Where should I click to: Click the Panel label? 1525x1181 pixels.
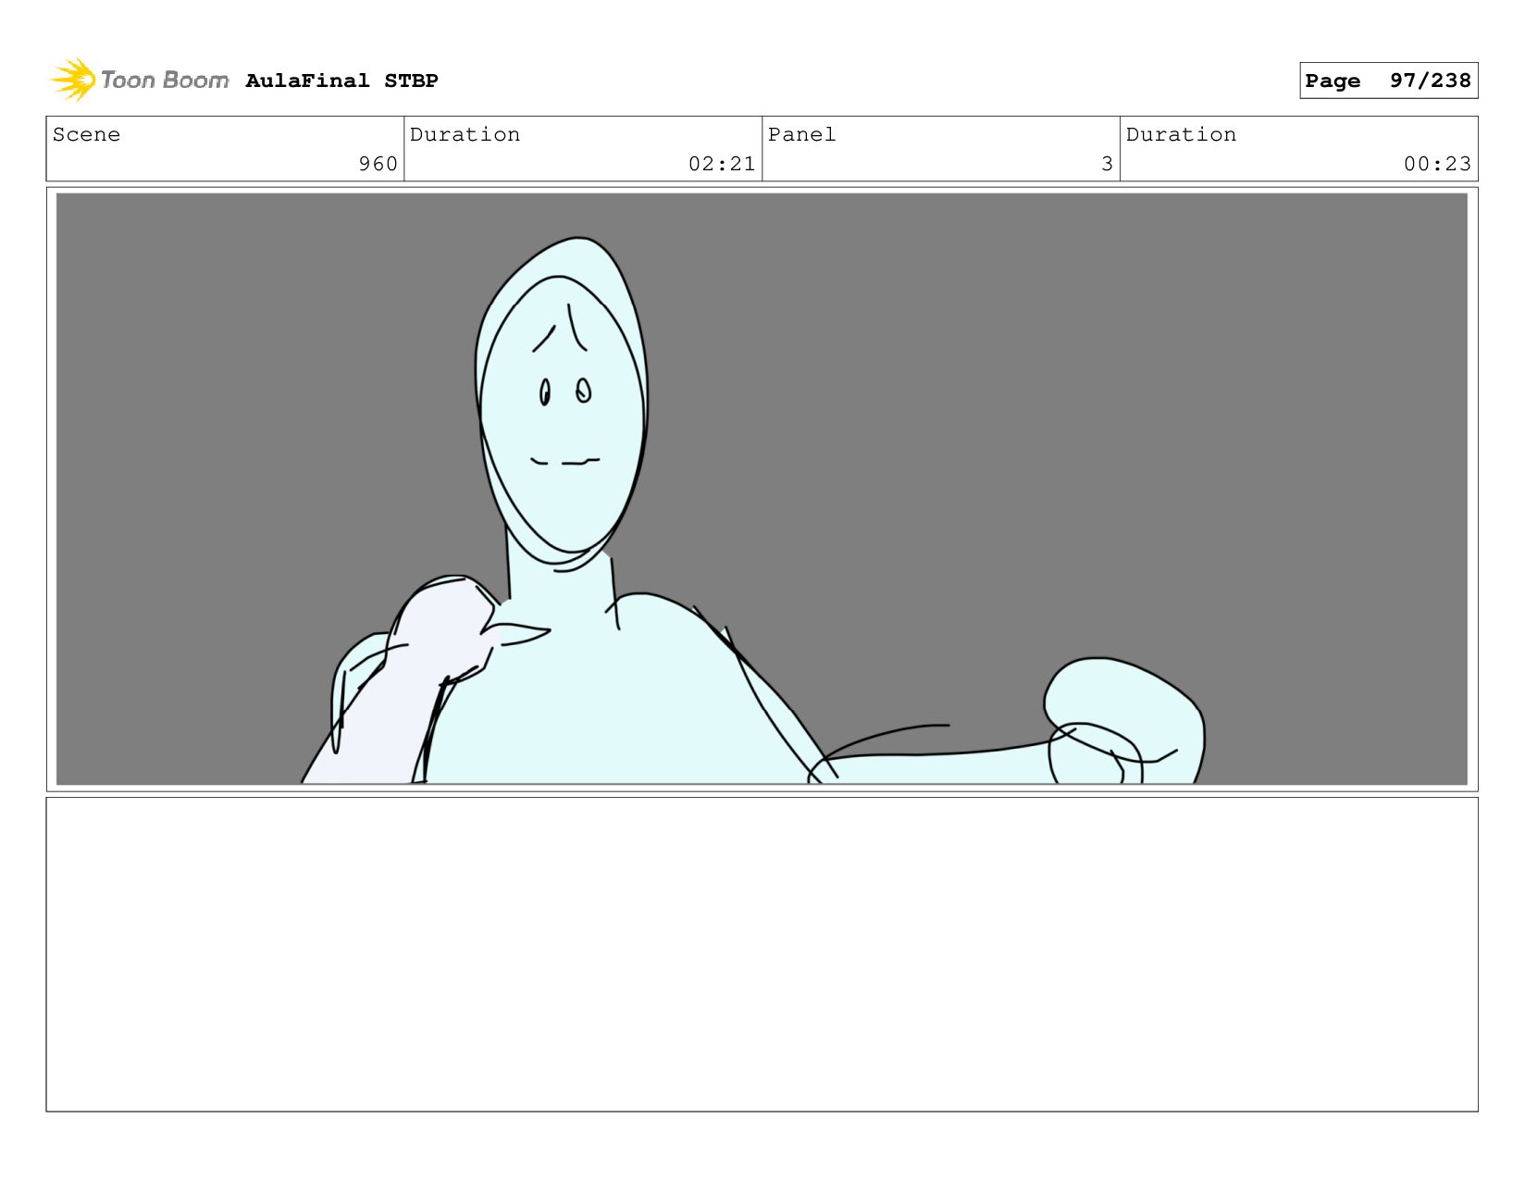(801, 134)
